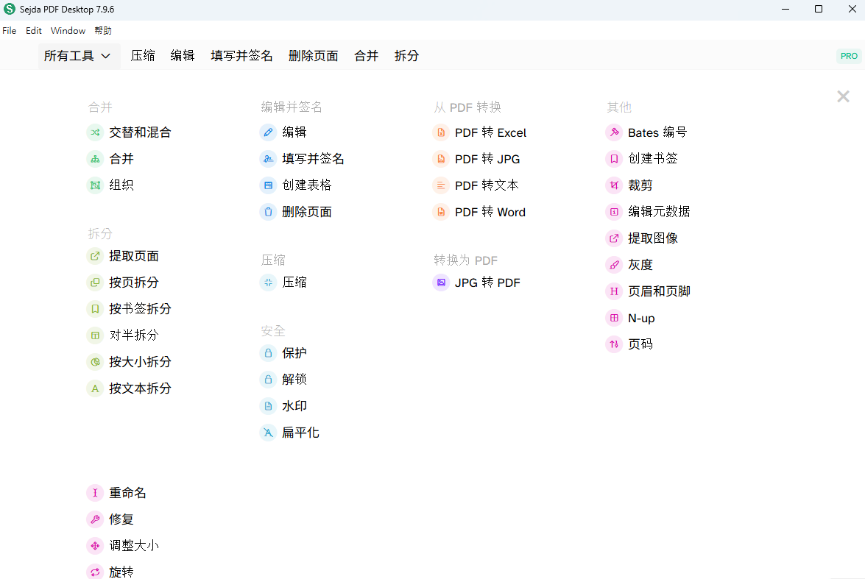Click the 裁剪 crop tool icon
The height and width of the screenshot is (579, 865).
click(614, 185)
